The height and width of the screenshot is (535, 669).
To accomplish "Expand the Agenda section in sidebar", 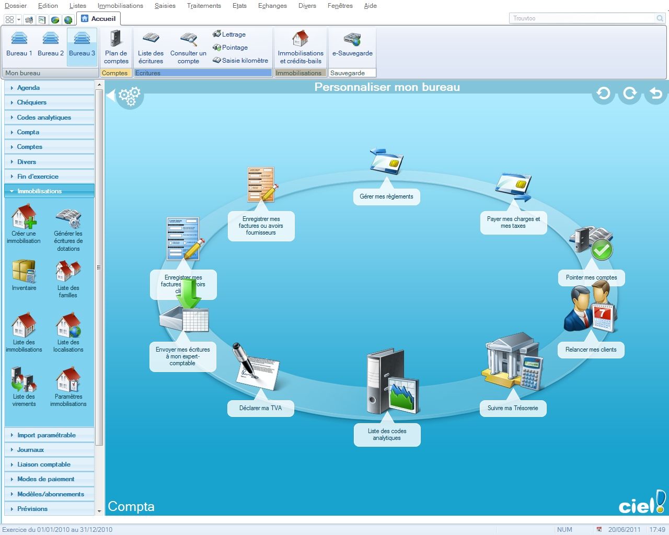I will click(x=29, y=88).
